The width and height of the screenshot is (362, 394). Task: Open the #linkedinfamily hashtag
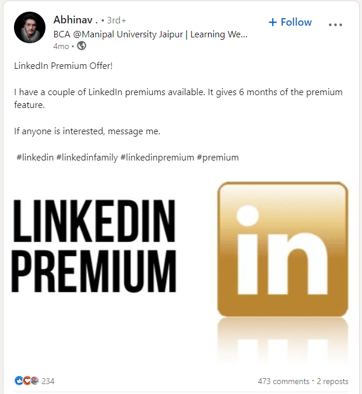coord(87,158)
